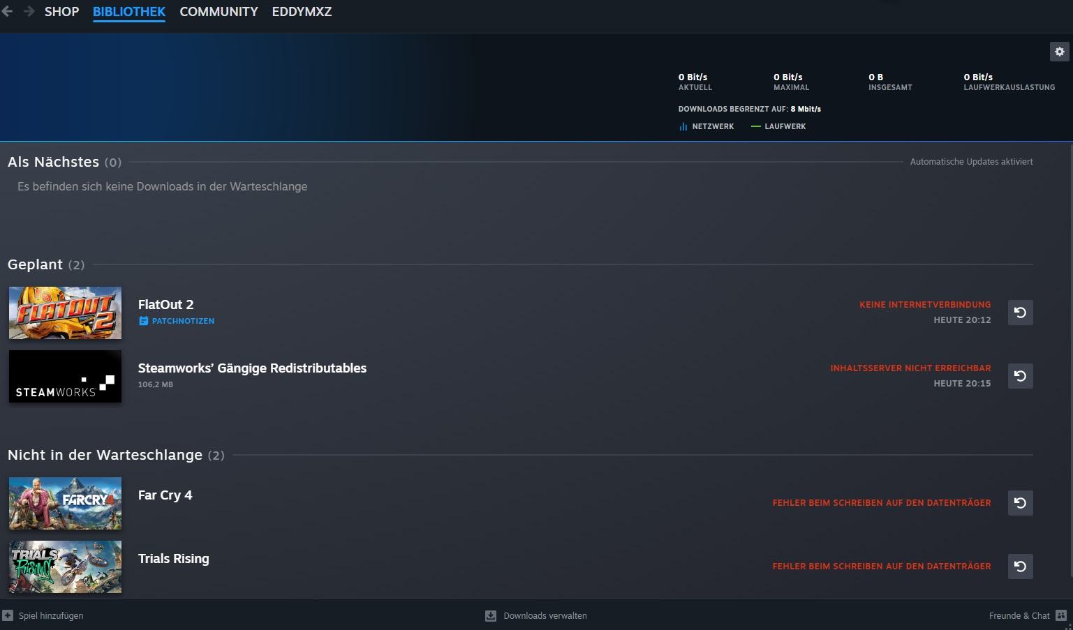Click the Trials Rising thumbnail
This screenshot has width=1073, height=630.
click(65, 567)
